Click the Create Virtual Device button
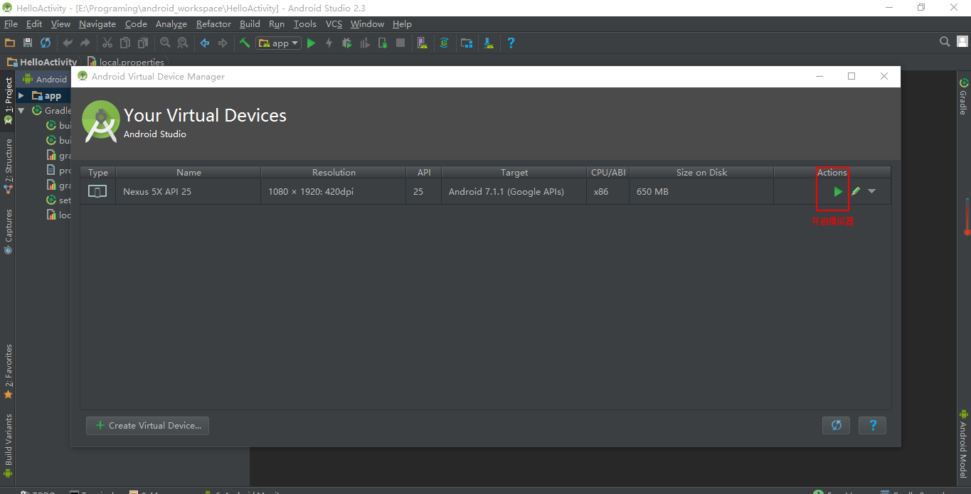 (x=148, y=426)
